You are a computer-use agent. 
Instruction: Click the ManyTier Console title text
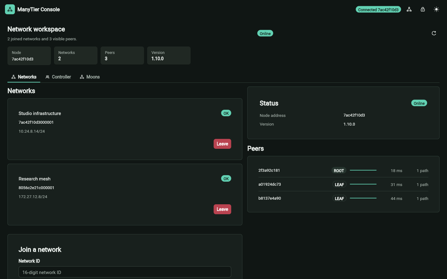tap(38, 9)
